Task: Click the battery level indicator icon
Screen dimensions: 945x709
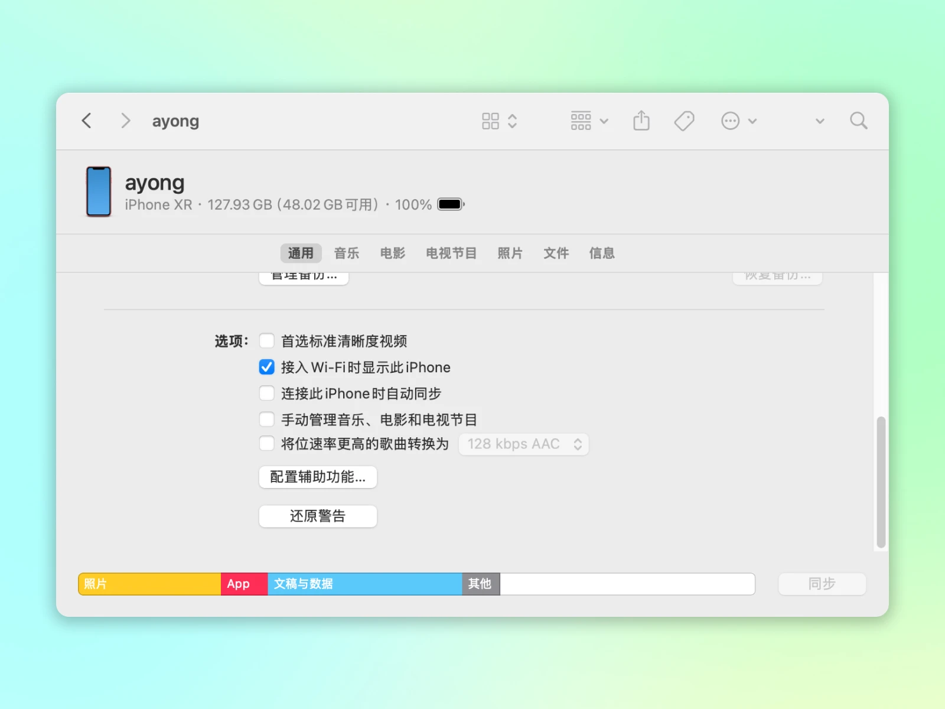Action: [451, 204]
